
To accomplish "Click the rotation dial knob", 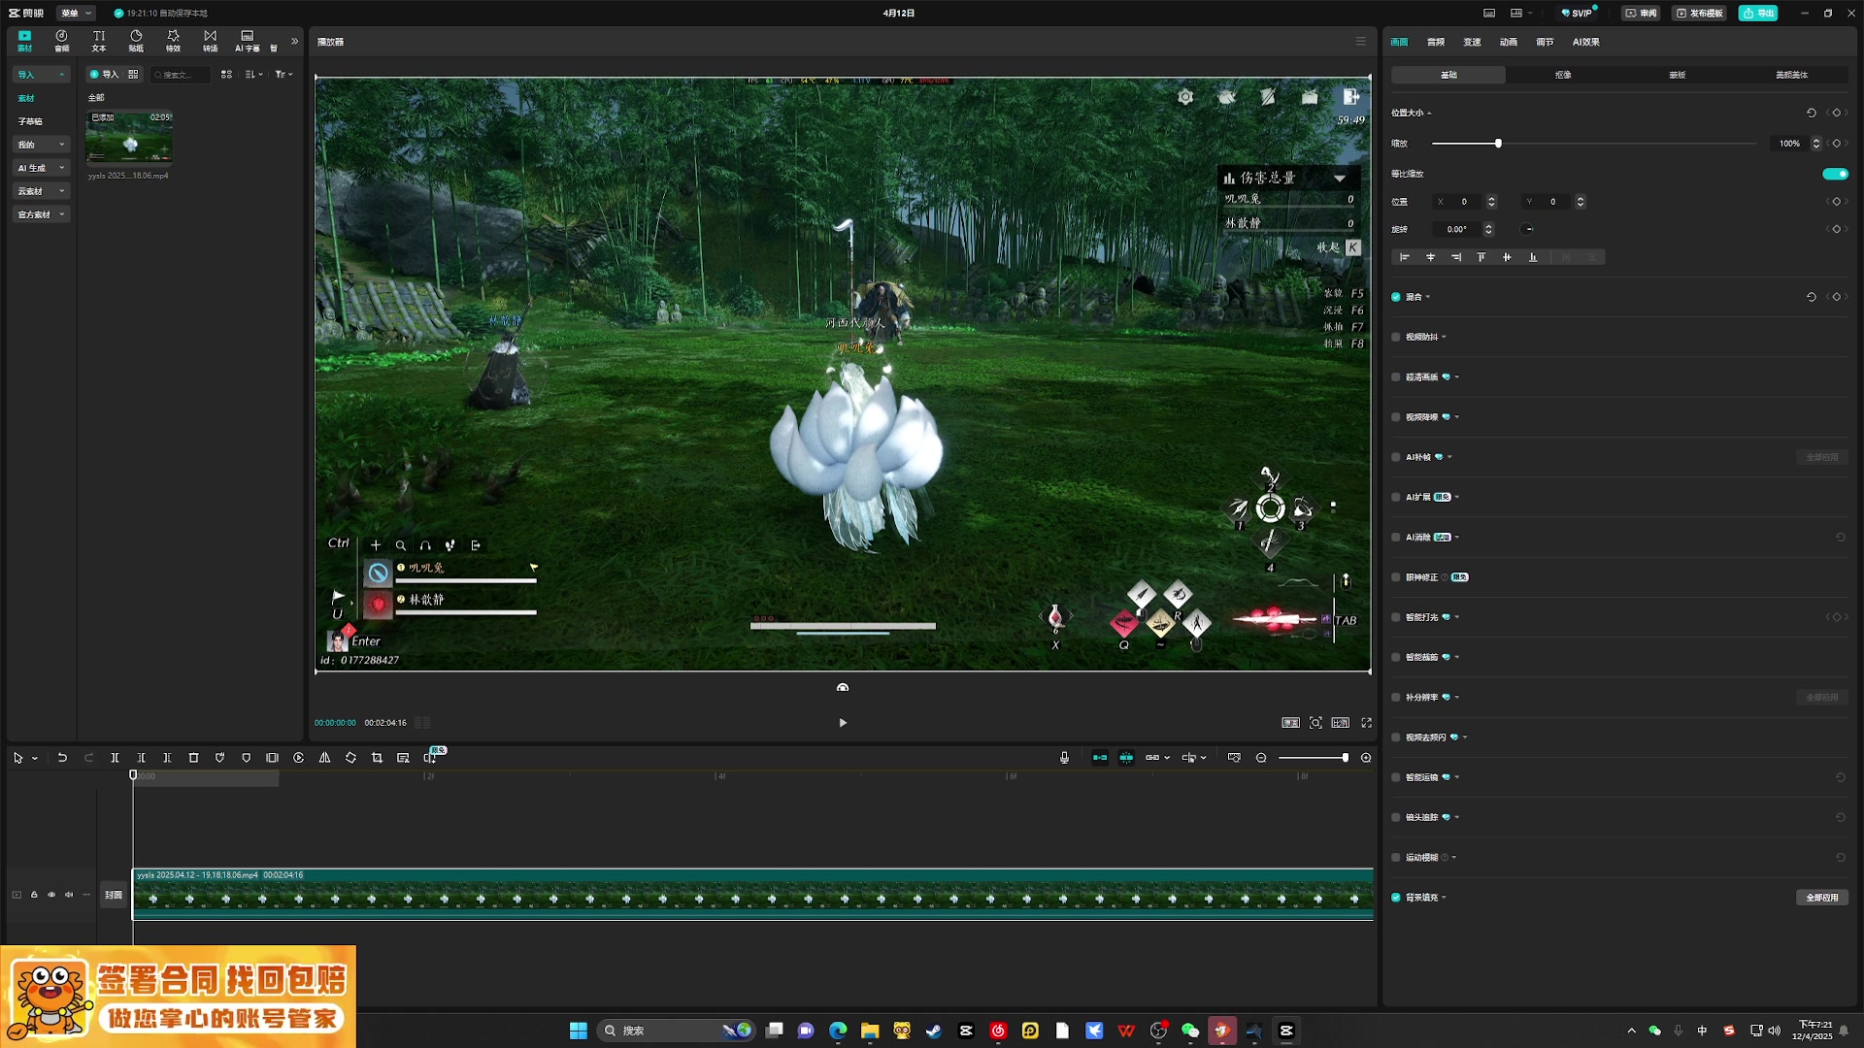I will (x=1527, y=229).
